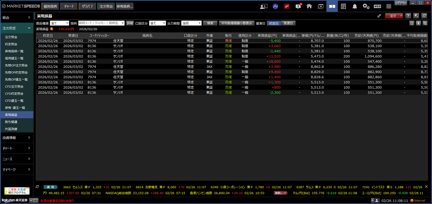This screenshot has height=204, width=432.
Task: Open settings gears icon
Action: tap(366, 6)
